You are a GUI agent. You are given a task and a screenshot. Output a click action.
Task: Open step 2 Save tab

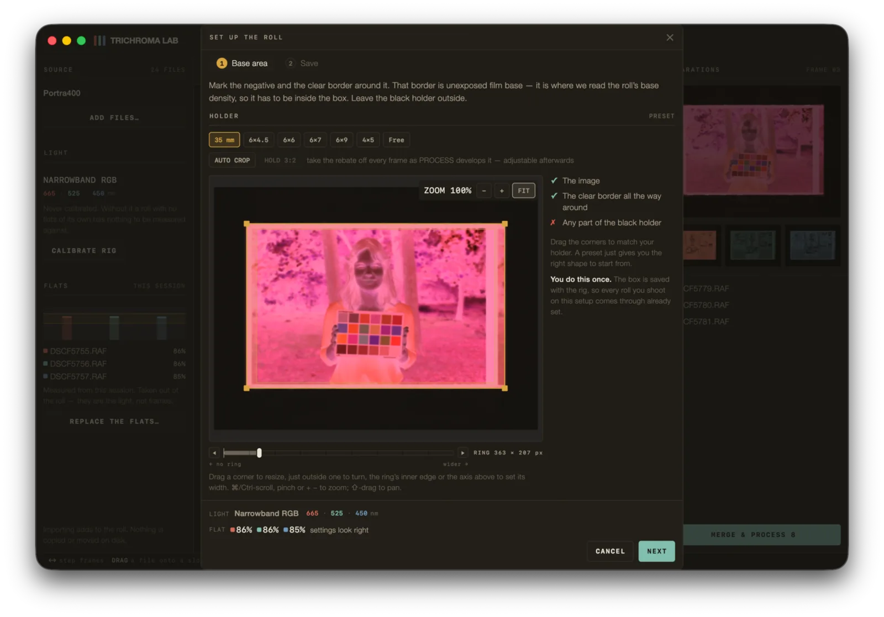click(x=302, y=64)
